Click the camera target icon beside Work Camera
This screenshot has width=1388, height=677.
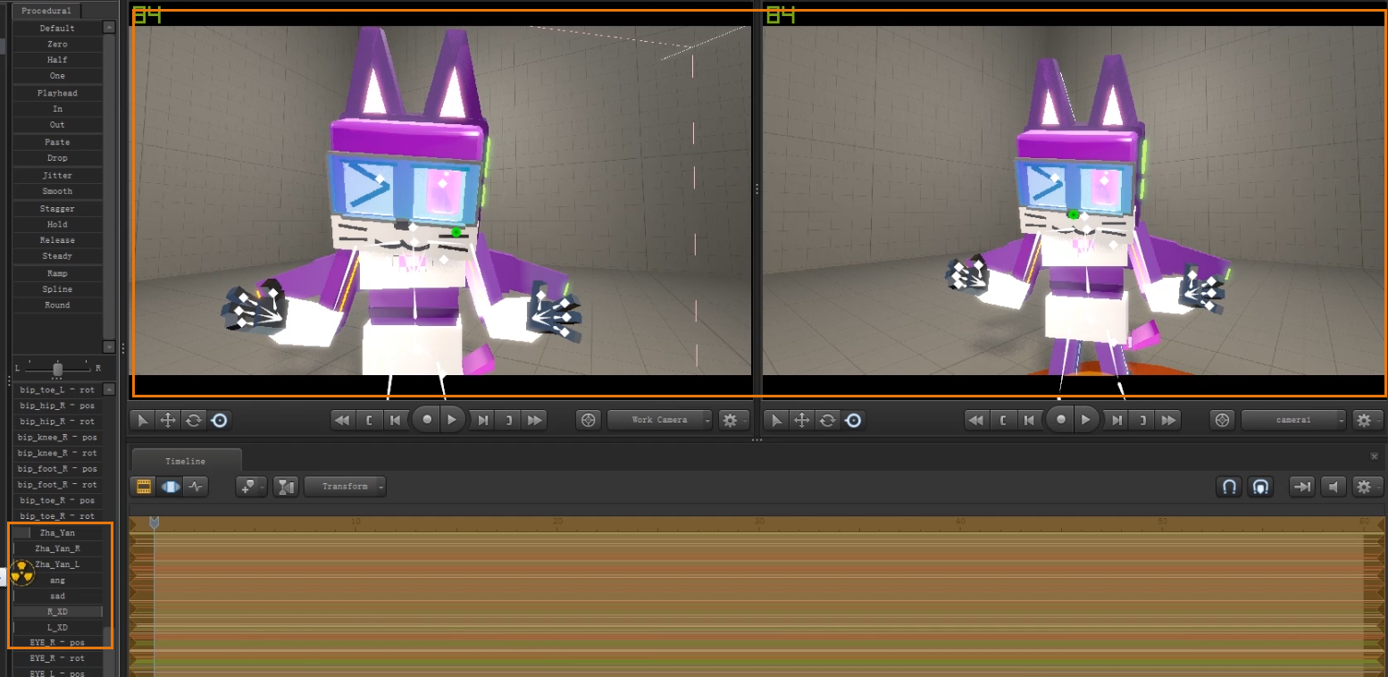pos(588,420)
